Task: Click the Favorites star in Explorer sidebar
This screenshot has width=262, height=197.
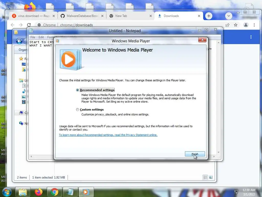Action: [x=21, y=59]
